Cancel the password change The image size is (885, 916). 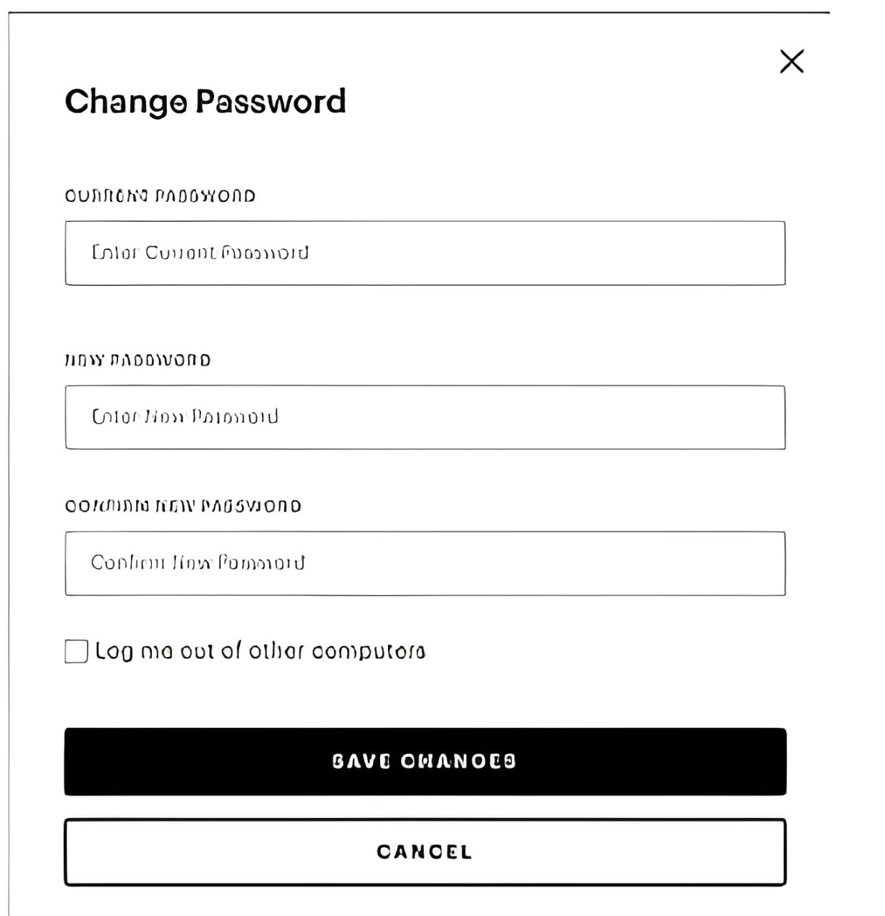[x=425, y=852]
